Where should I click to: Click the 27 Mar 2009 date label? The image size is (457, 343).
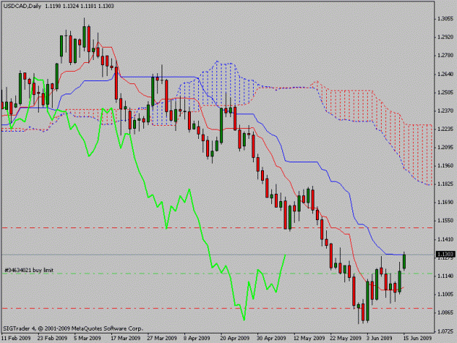(x=162, y=338)
